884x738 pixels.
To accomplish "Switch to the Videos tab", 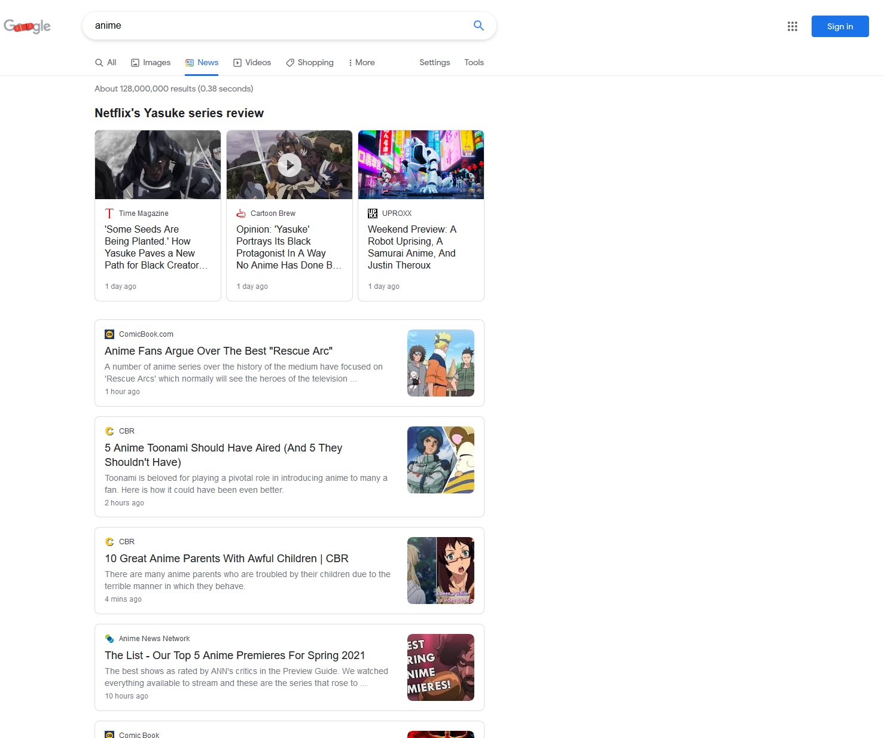I will (252, 63).
